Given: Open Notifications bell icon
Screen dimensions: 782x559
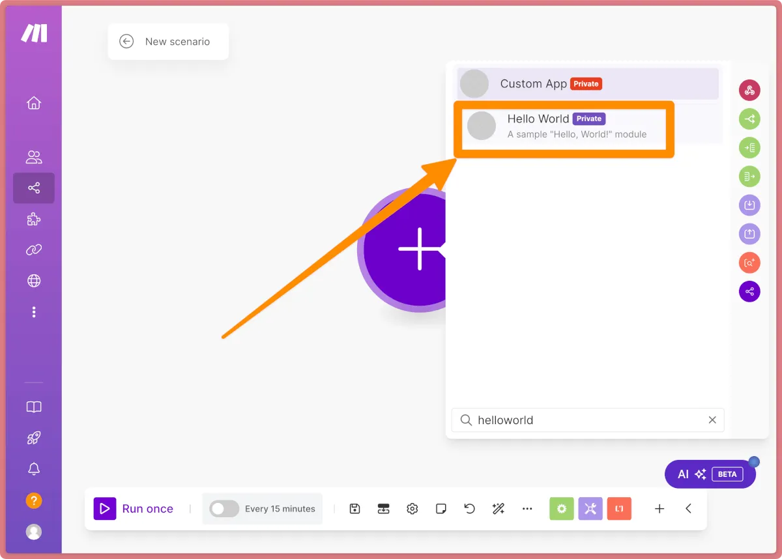Looking at the screenshot, I should (34, 469).
